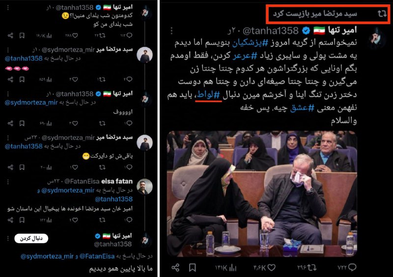Share the main tweet via share icon

point(175,268)
